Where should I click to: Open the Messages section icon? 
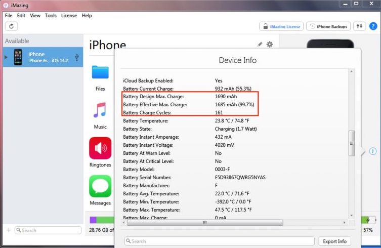pos(100,186)
